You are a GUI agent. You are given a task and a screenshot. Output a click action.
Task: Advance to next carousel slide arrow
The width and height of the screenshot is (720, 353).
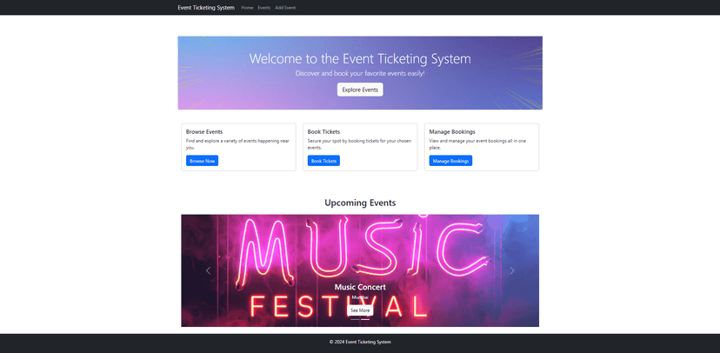pos(511,270)
